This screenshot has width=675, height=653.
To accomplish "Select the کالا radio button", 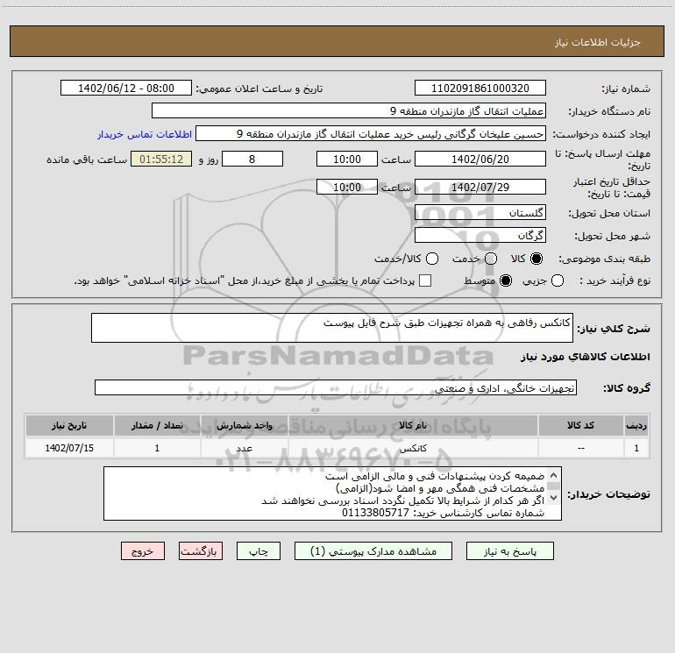I will click(x=536, y=259).
